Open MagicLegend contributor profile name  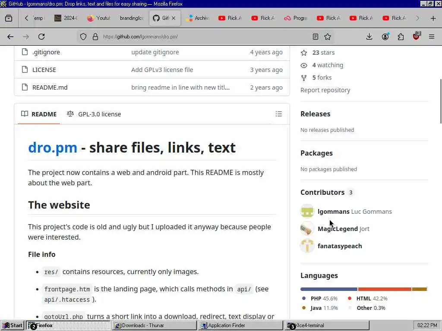338,228
